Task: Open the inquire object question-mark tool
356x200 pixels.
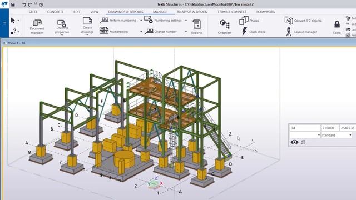Action: [13, 31]
